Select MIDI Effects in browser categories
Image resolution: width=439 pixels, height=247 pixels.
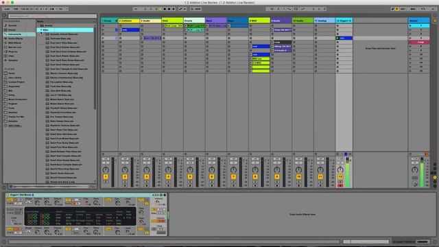click(x=14, y=43)
